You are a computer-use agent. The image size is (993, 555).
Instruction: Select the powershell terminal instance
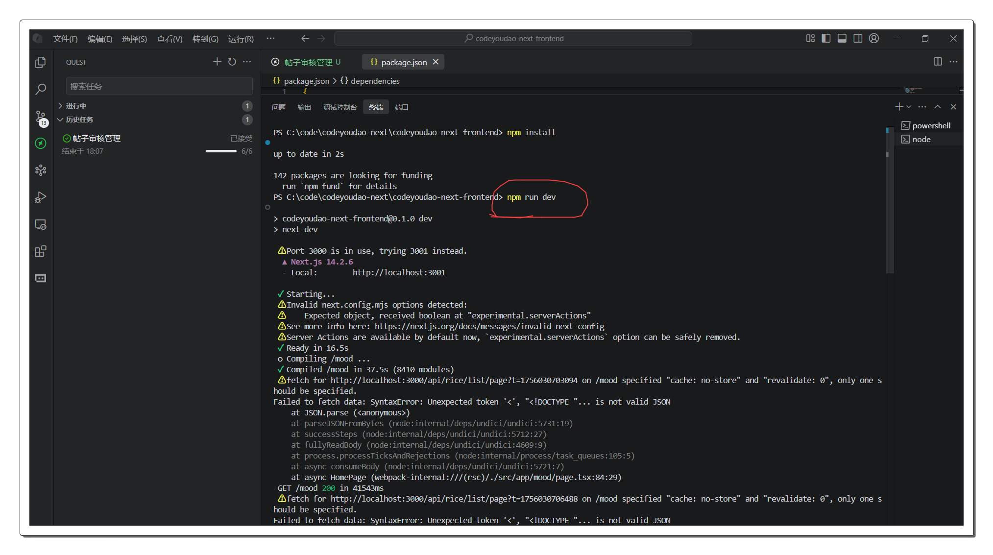929,125
